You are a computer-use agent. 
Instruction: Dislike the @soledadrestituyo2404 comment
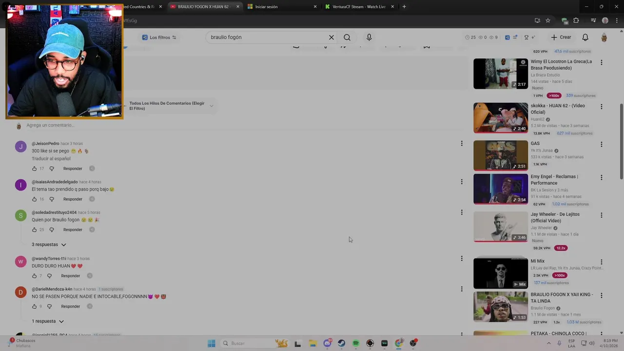52,230
